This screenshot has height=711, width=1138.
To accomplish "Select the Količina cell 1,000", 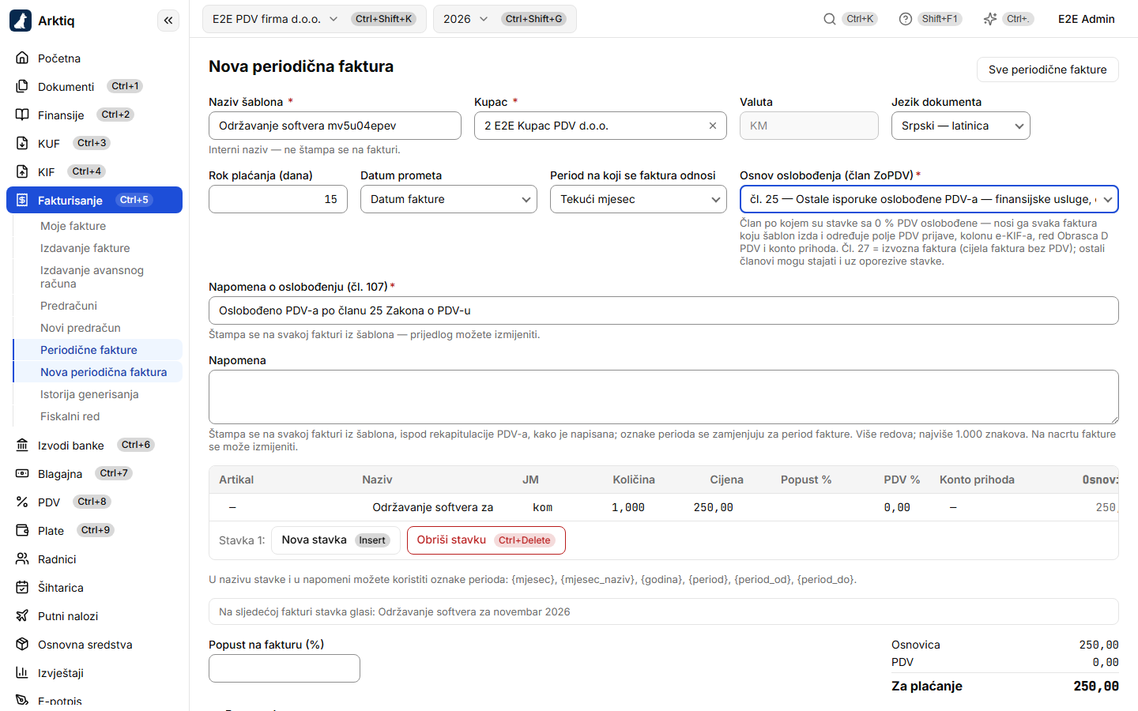I will pos(628,508).
